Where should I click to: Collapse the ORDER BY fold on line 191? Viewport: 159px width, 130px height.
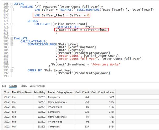[12, 70]
